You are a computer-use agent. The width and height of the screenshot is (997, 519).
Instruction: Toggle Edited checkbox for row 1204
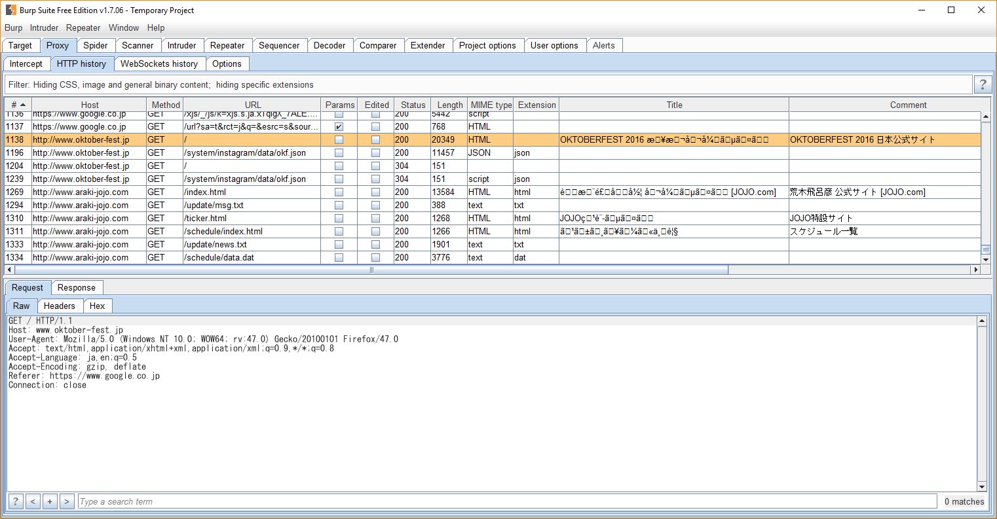pyautogui.click(x=375, y=166)
